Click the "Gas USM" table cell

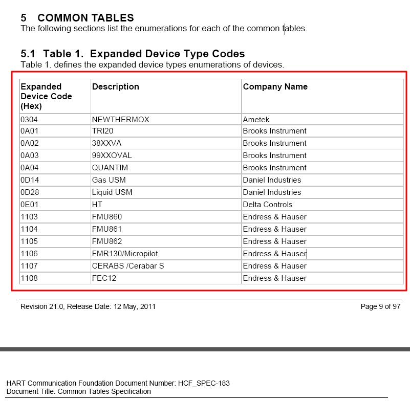[109, 180]
